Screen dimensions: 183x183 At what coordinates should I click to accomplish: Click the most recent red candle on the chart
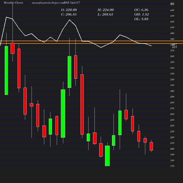pyautogui.click(x=152, y=146)
